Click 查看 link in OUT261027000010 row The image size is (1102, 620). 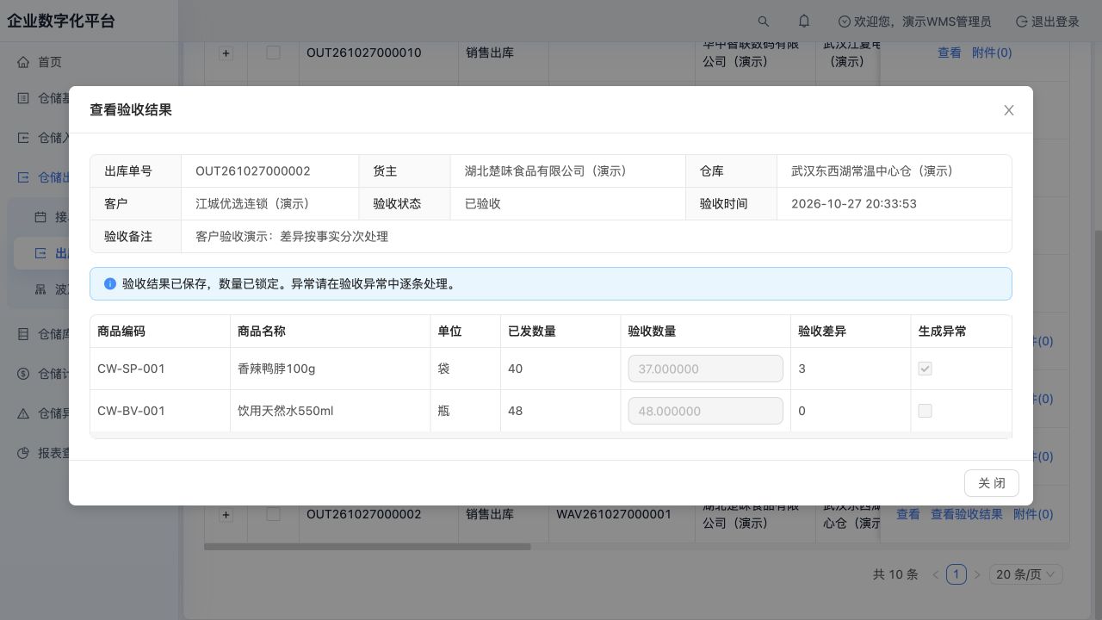point(950,53)
